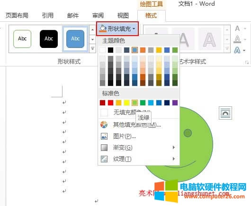Click the Text Fill A icon
The height and width of the screenshot is (206, 251).
[237, 29]
